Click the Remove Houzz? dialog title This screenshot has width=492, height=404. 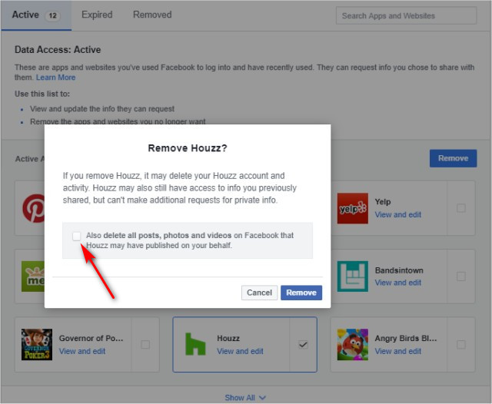[188, 148]
